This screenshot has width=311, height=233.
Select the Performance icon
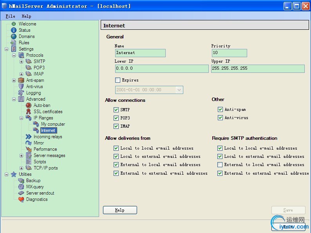click(x=29, y=149)
